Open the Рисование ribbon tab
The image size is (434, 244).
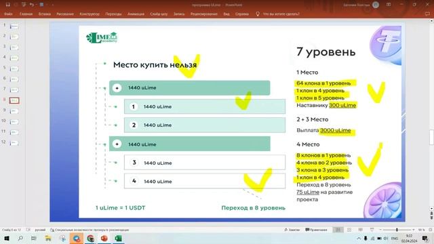[x=65, y=14]
